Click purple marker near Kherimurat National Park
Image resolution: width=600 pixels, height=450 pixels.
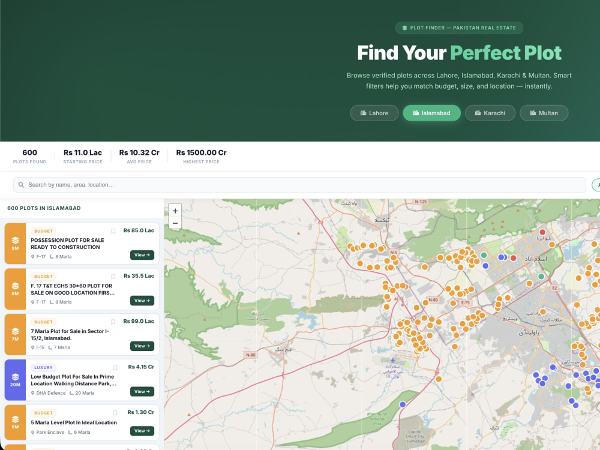(403, 404)
